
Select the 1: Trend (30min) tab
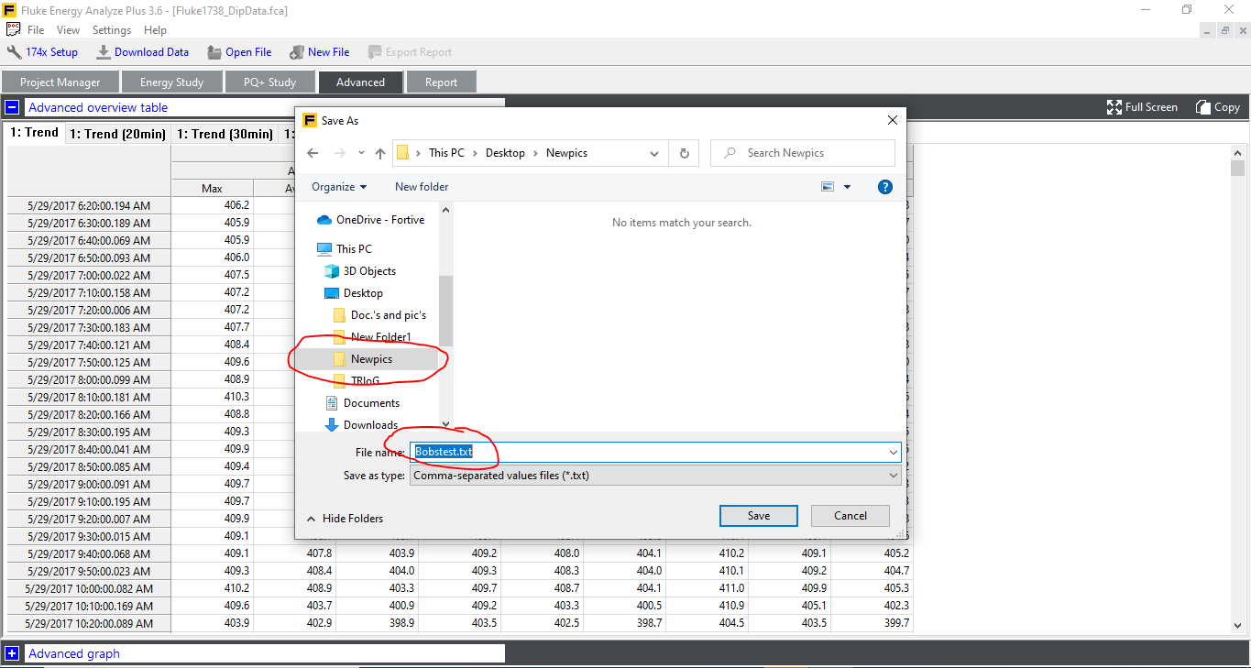click(225, 134)
